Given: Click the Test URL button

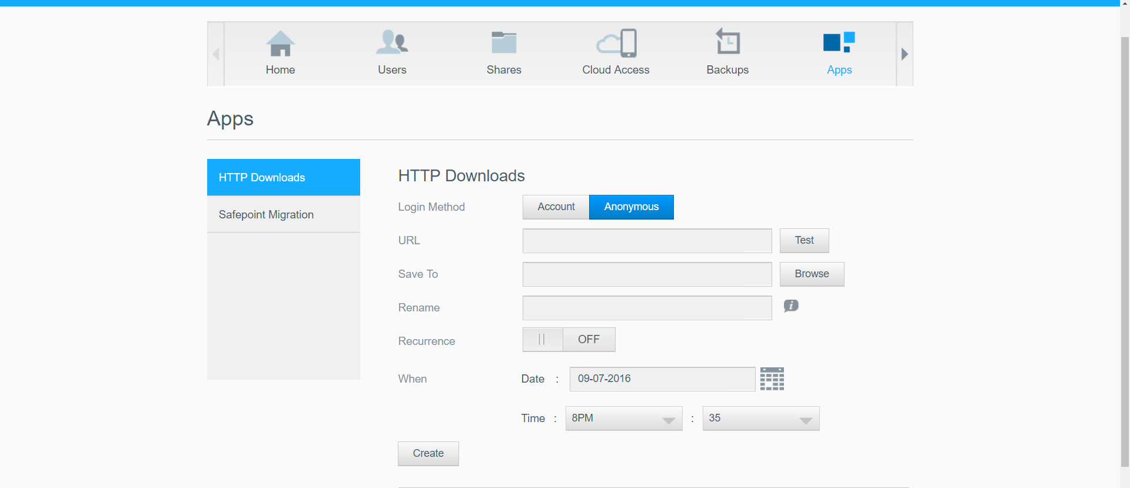Looking at the screenshot, I should [805, 241].
